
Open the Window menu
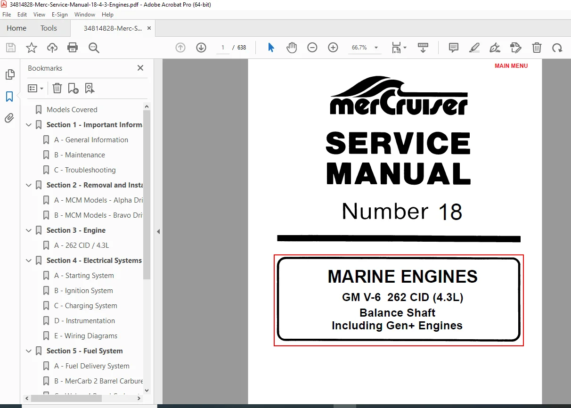pyautogui.click(x=85, y=15)
